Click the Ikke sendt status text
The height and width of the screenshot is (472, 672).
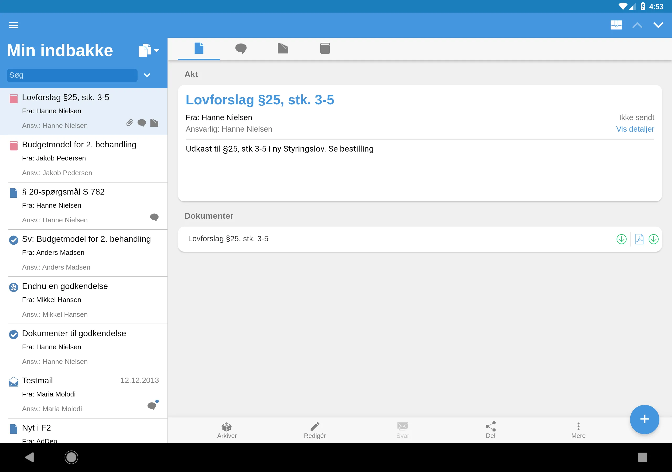[636, 117]
